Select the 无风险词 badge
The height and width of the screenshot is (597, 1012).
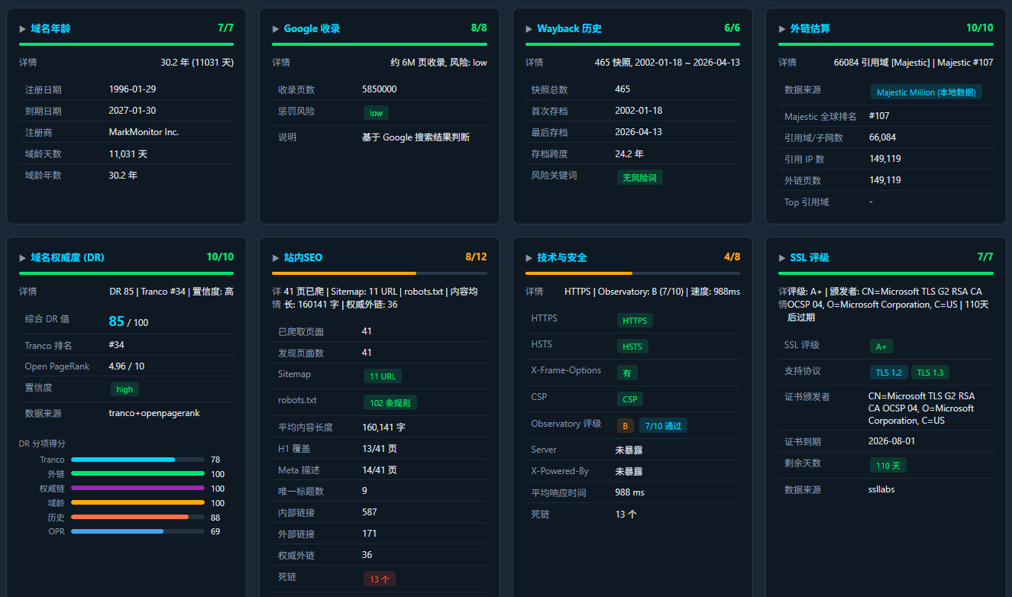pos(640,178)
